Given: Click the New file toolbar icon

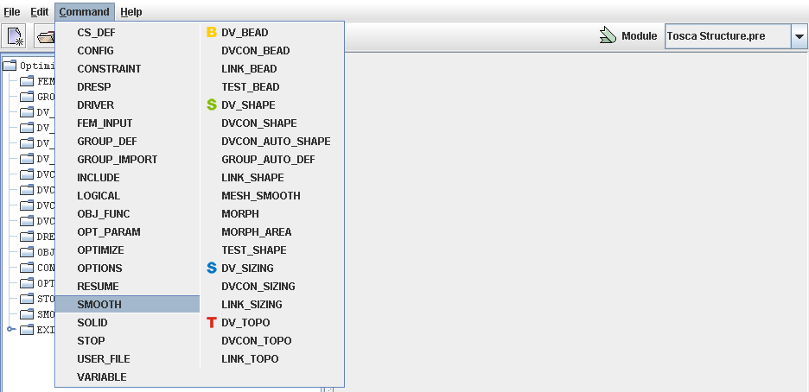Looking at the screenshot, I should click(x=16, y=36).
